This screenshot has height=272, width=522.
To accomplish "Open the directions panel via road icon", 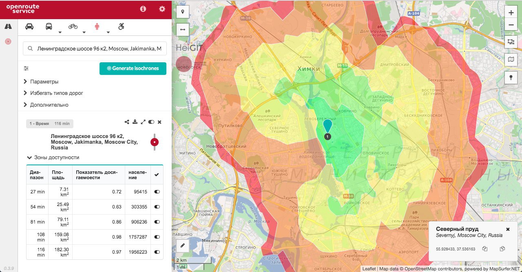I will coord(8,26).
